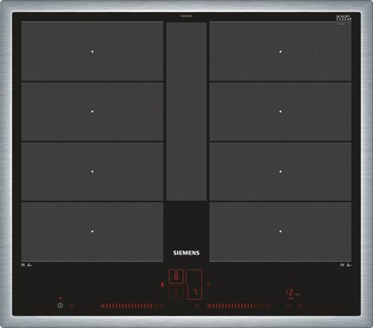Tap the center dot of the top-left cooking zone
Viewport: 373px width, 328px height.
[x=92, y=52]
